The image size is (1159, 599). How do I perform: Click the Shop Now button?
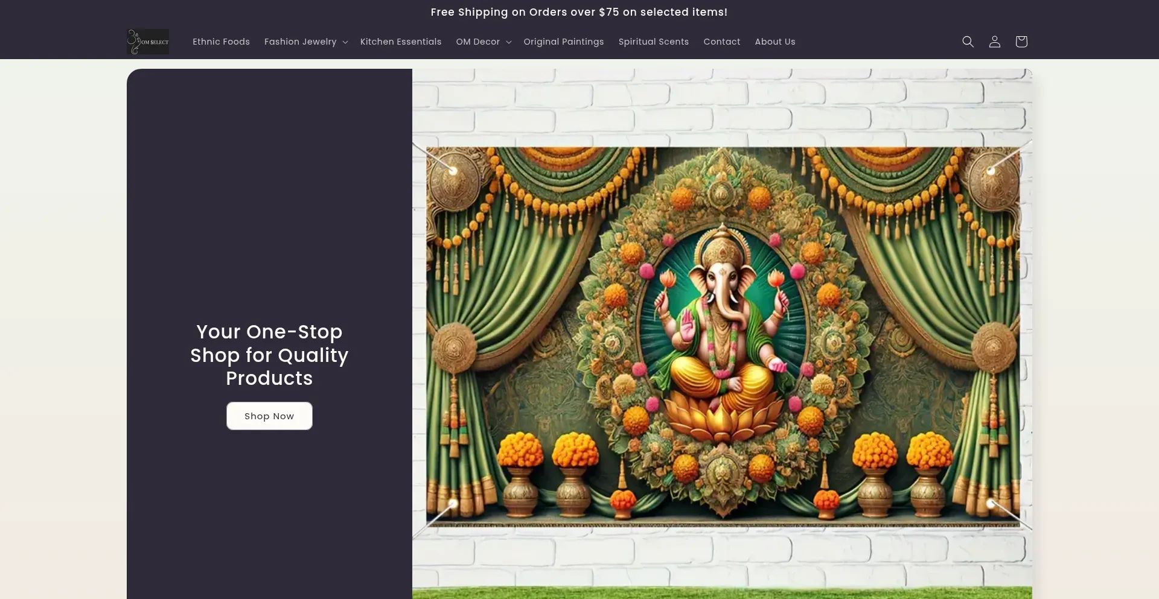(269, 416)
